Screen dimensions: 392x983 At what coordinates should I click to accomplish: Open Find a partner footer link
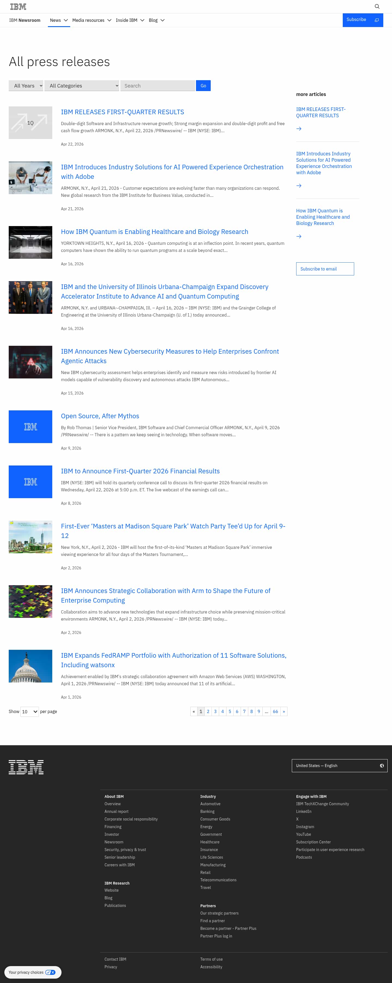pyautogui.click(x=213, y=921)
